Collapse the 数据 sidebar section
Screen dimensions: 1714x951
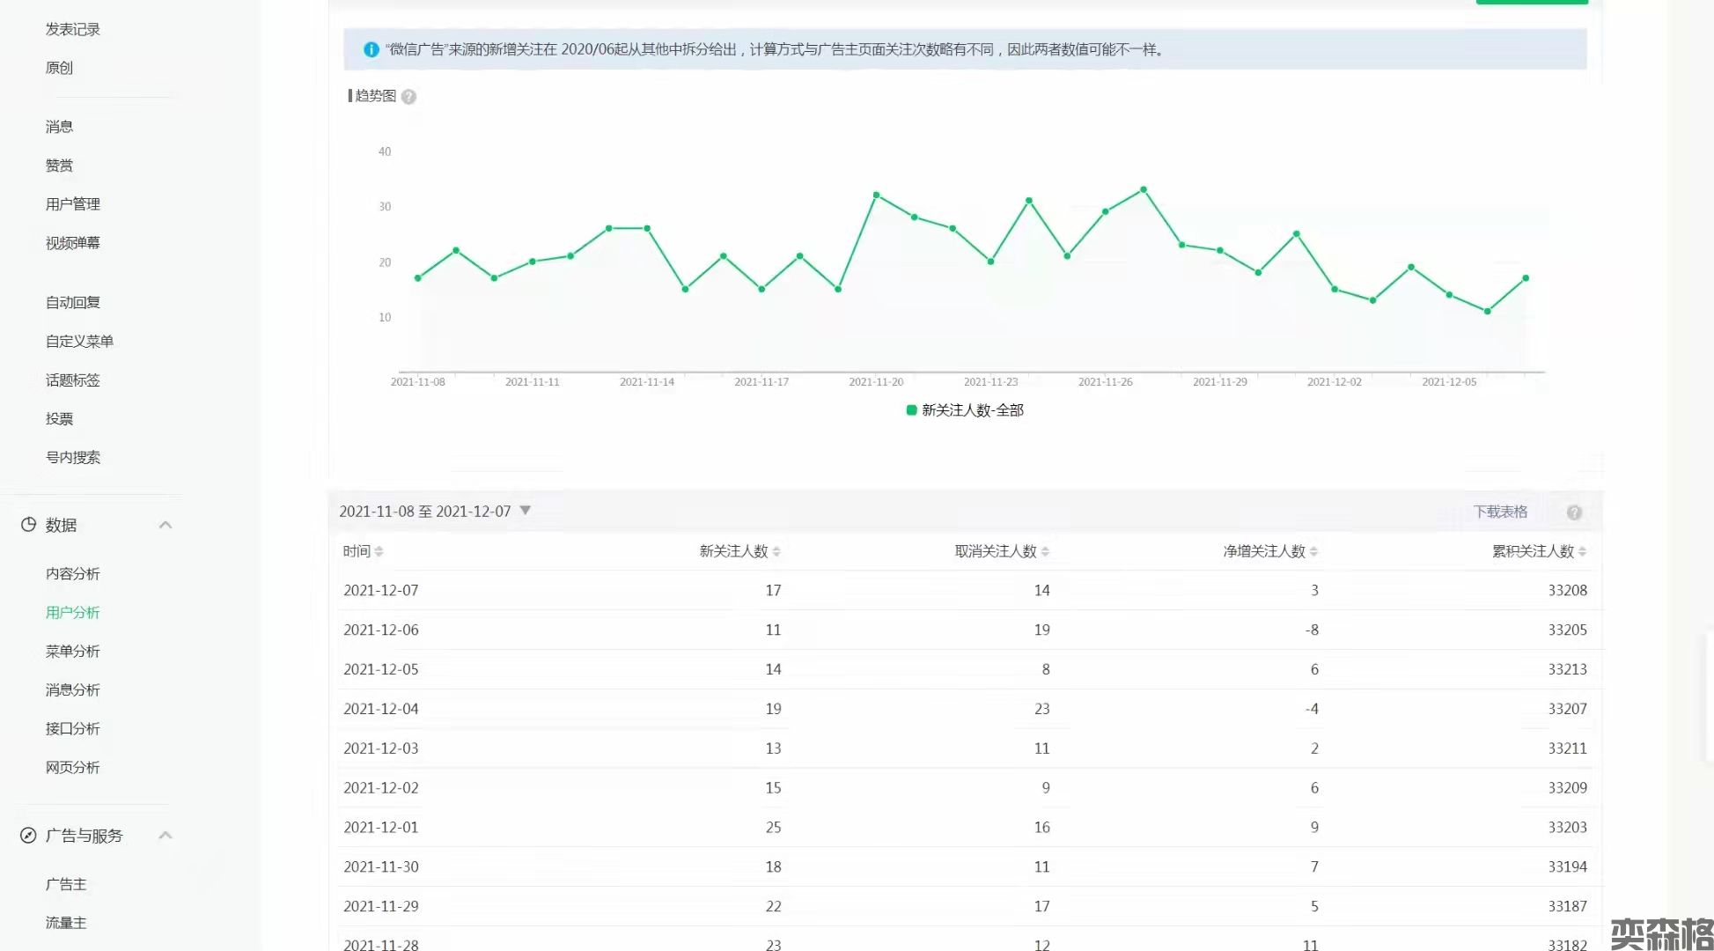click(x=166, y=525)
